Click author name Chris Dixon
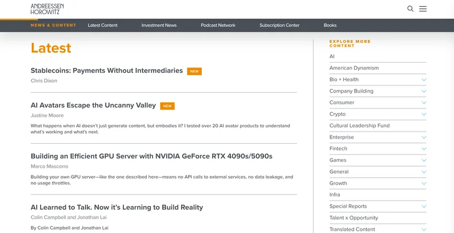The height and width of the screenshot is (233, 454). 44,81
